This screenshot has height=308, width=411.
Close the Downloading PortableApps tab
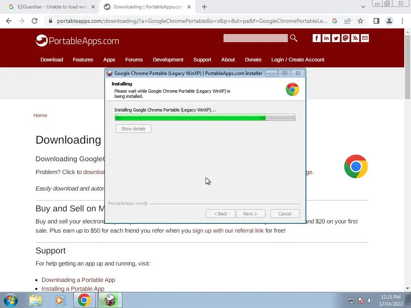pyautogui.click(x=189, y=7)
